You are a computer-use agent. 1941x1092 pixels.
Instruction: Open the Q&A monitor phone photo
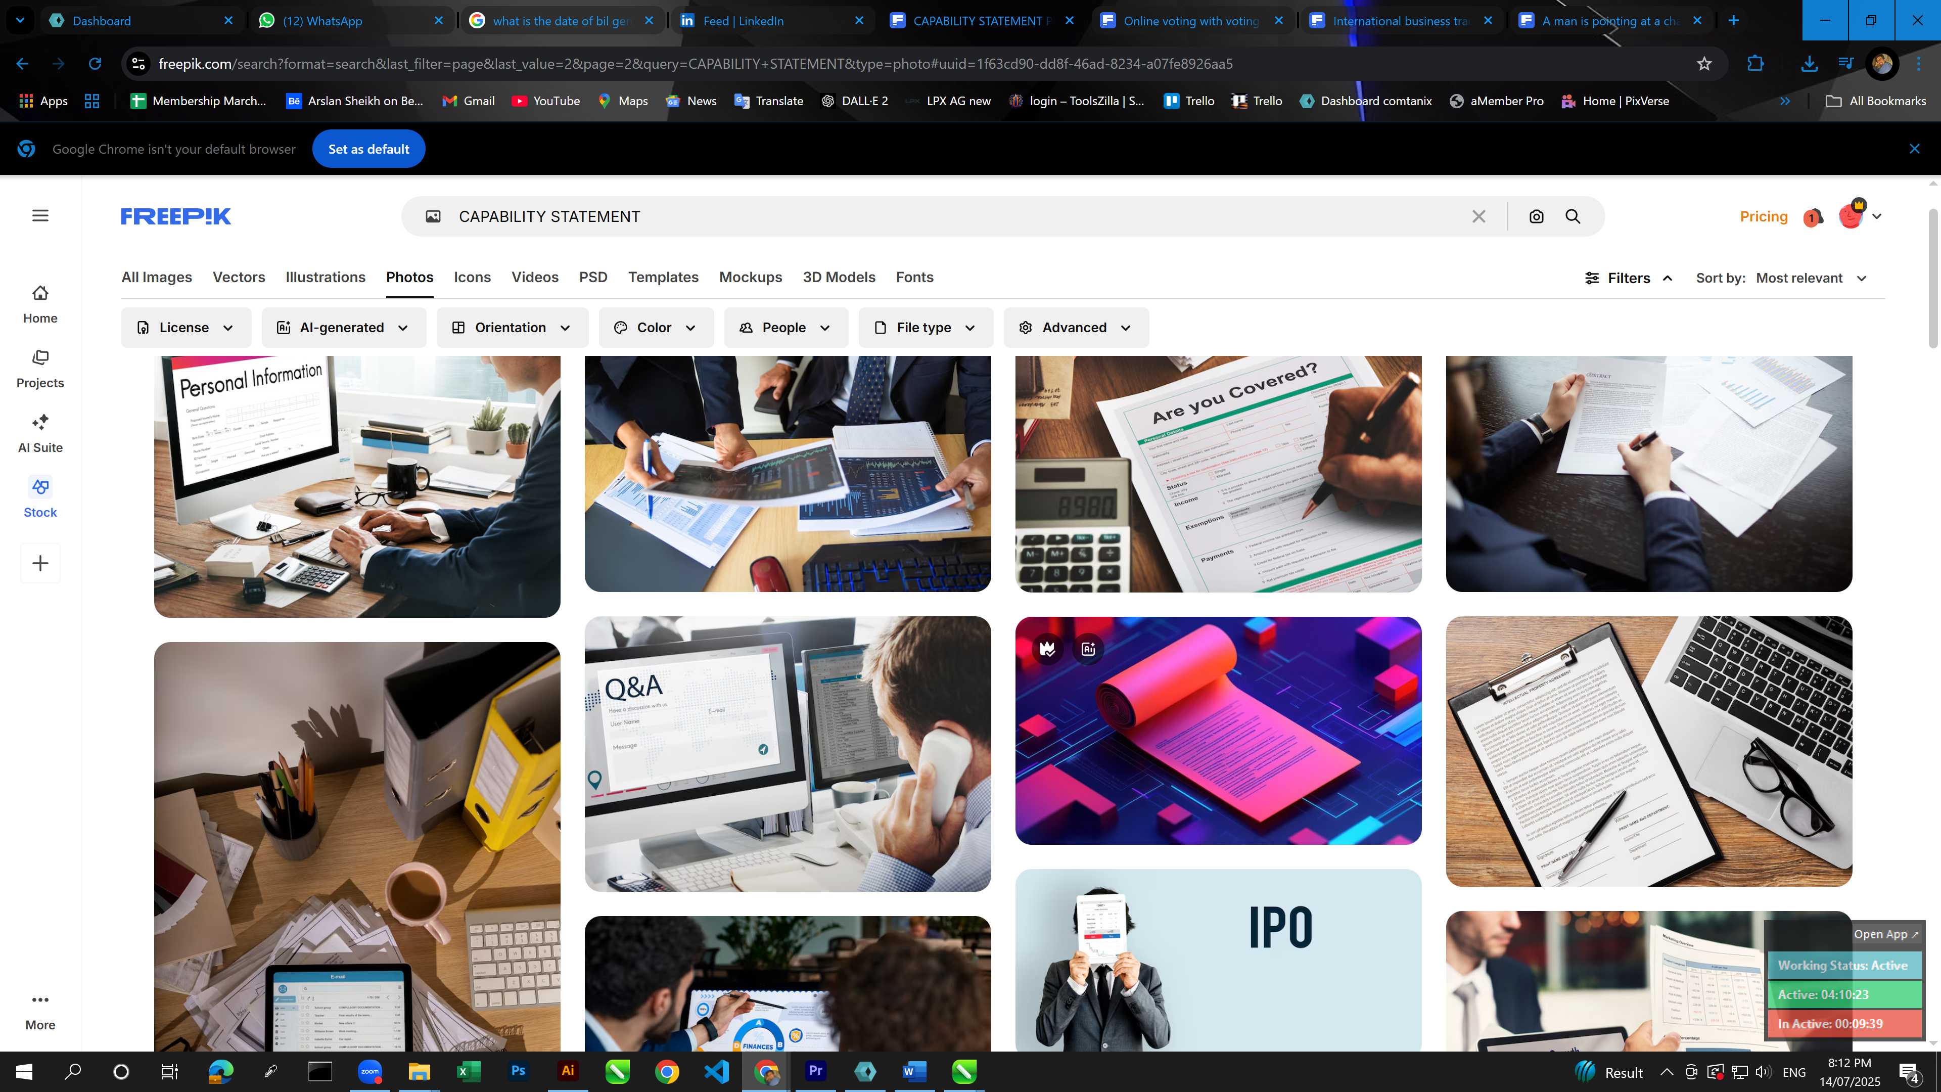point(788,754)
